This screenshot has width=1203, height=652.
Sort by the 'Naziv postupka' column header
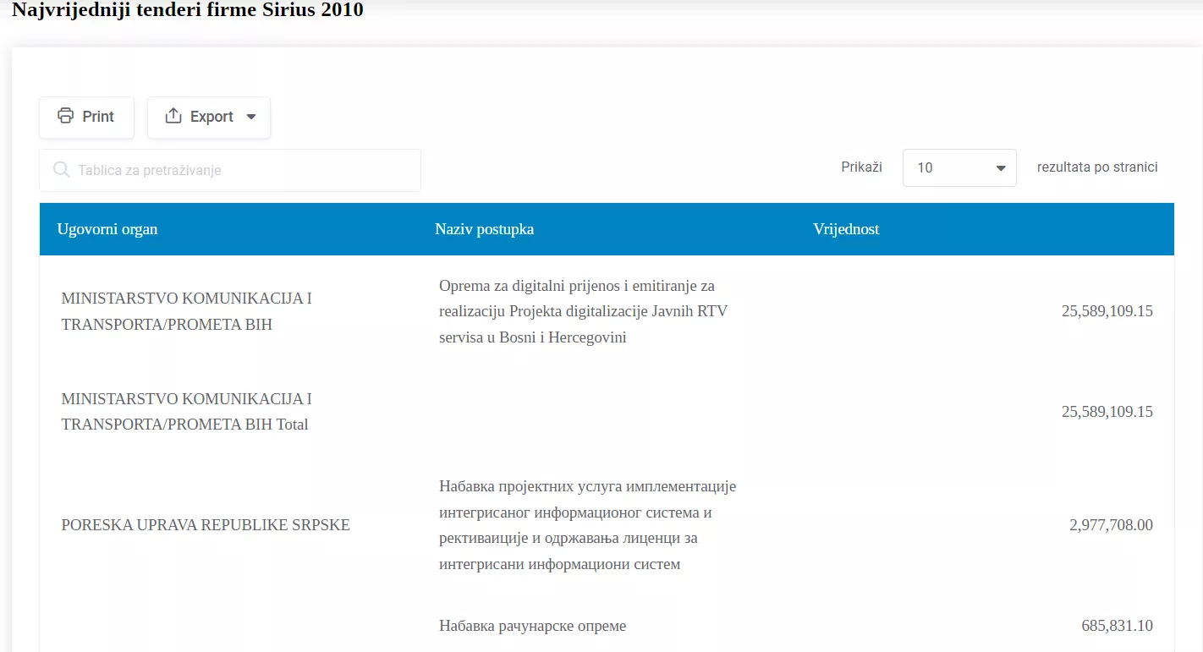click(x=484, y=229)
